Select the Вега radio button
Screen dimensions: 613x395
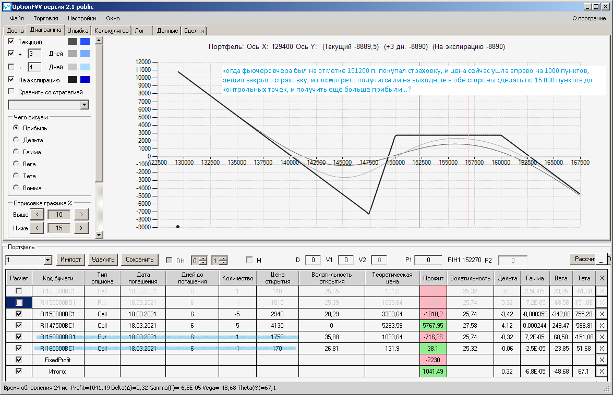[x=16, y=164]
